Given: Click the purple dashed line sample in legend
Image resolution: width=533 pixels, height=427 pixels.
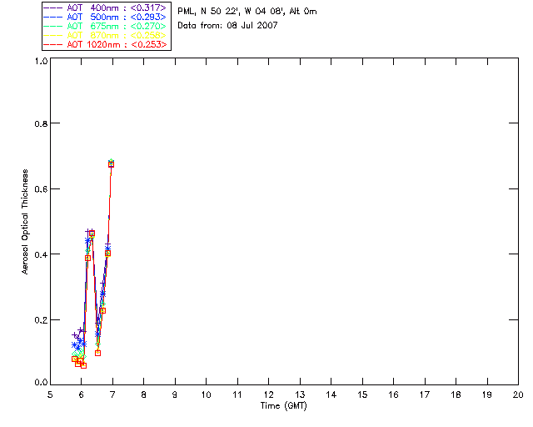Looking at the screenshot, I should (53, 8).
